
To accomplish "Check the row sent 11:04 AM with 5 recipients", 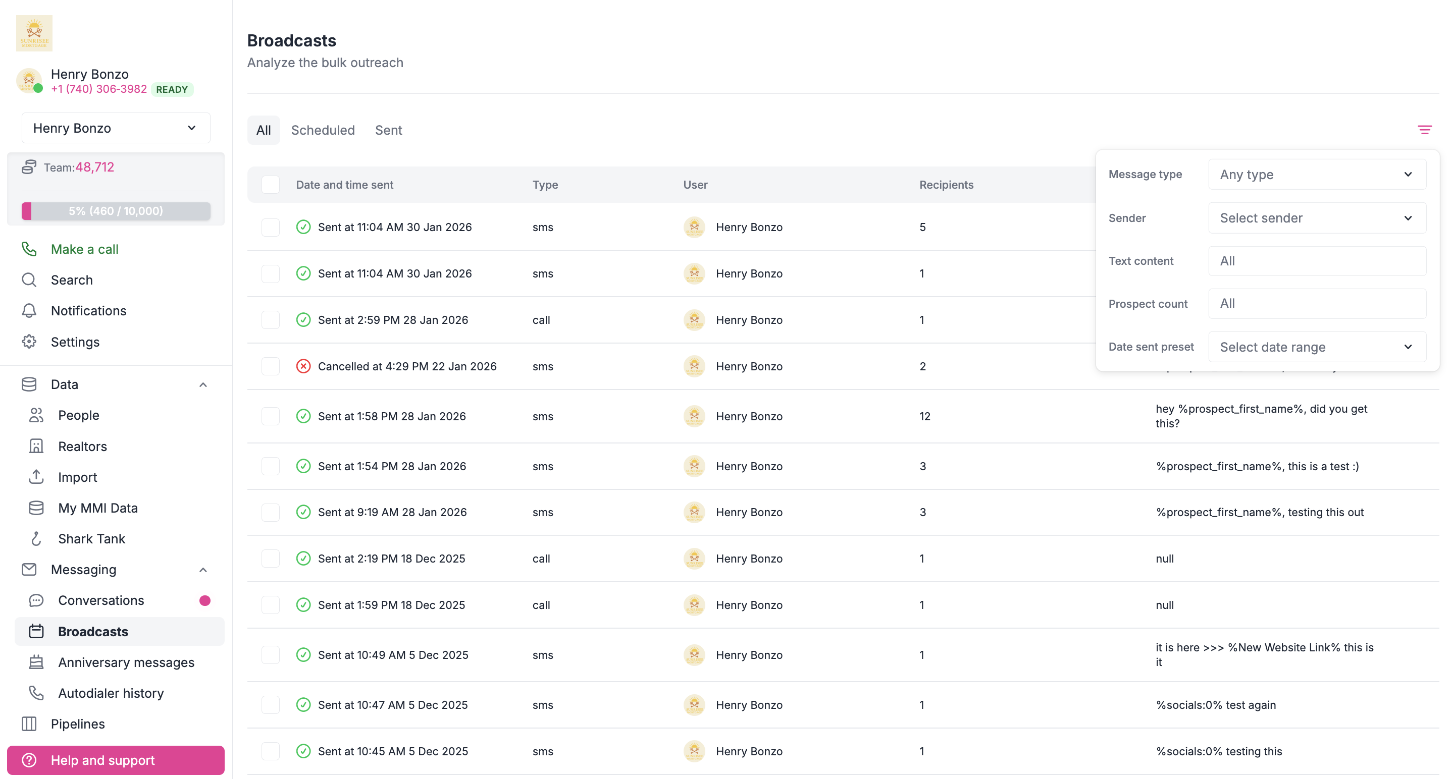I will [271, 228].
